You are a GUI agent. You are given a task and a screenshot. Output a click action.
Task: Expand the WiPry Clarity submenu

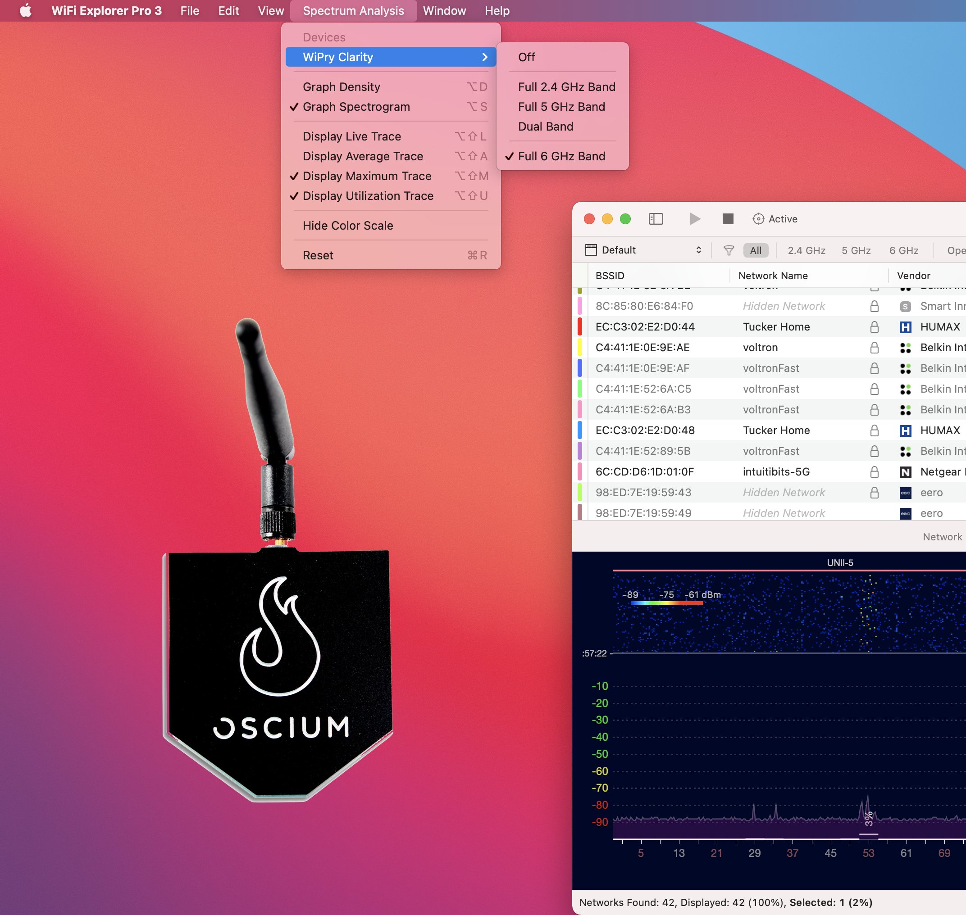tap(391, 57)
